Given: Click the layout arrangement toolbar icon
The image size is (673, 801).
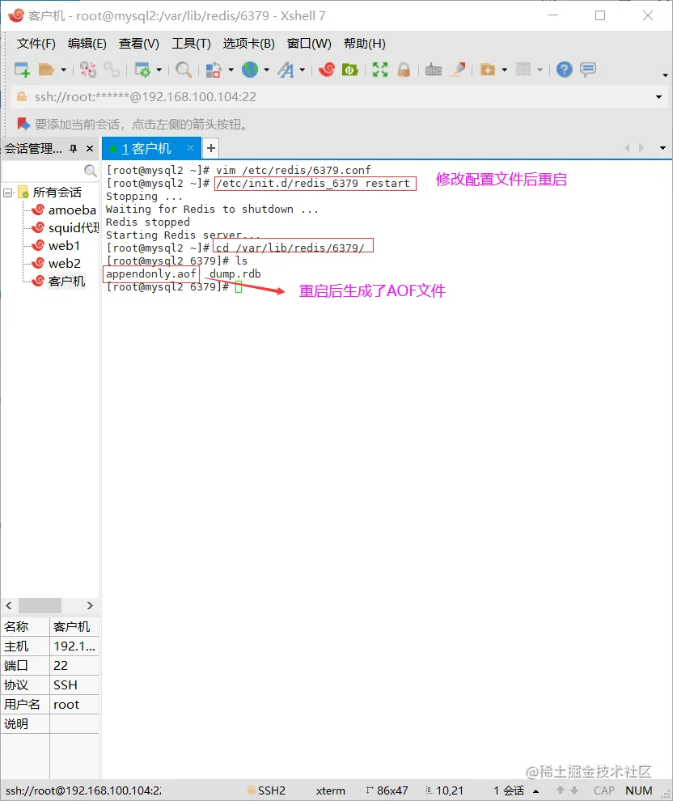Looking at the screenshot, I should tap(523, 70).
